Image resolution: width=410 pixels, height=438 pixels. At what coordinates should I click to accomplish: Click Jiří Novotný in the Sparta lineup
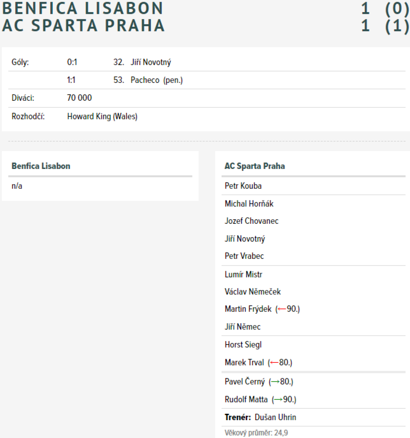coord(245,239)
